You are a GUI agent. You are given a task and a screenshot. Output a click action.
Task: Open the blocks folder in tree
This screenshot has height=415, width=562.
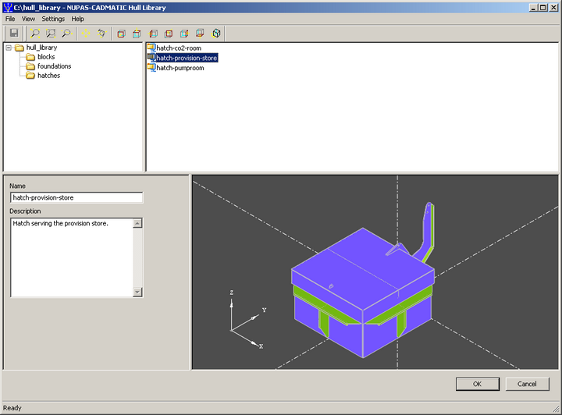coord(45,57)
